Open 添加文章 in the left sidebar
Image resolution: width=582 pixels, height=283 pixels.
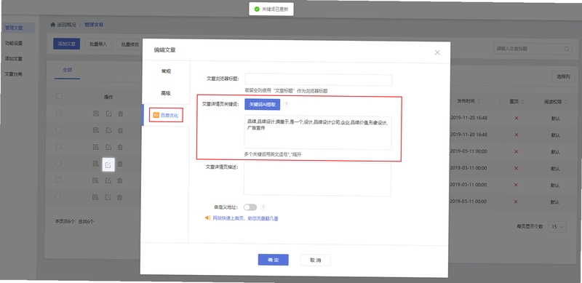(14, 59)
